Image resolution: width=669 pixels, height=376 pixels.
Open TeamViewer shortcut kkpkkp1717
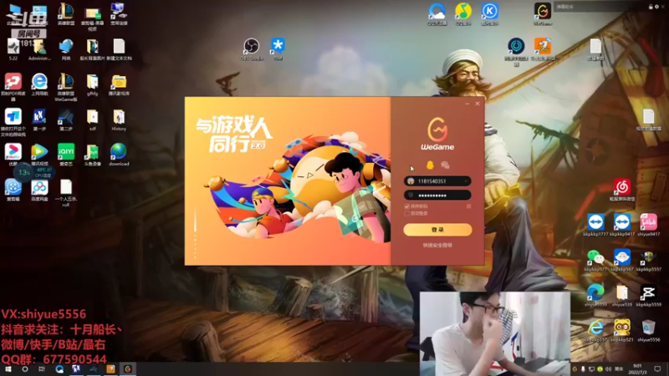click(595, 225)
